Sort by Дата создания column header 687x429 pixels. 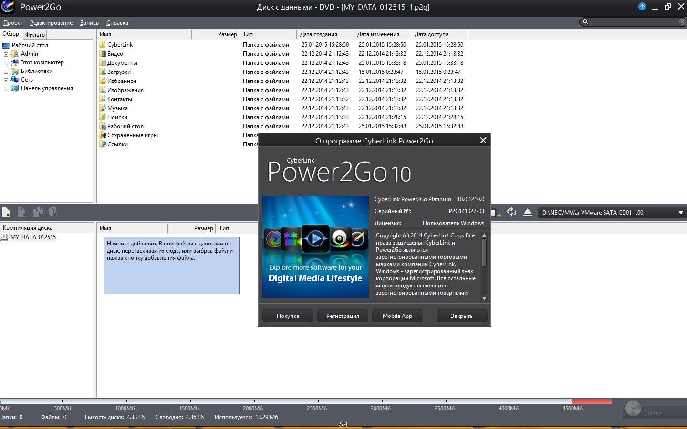[325, 34]
